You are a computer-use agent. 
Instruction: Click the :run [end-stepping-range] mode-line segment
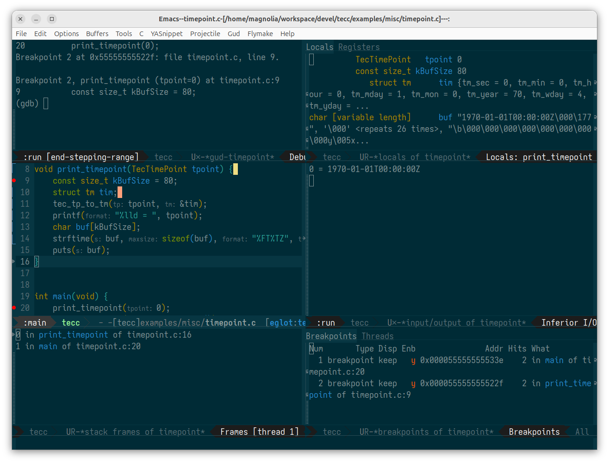pyautogui.click(x=81, y=157)
